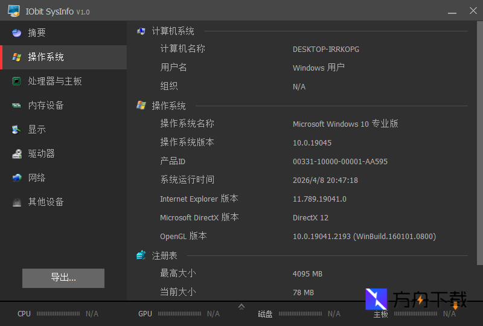Click the CPU label in status bar

tap(24, 314)
